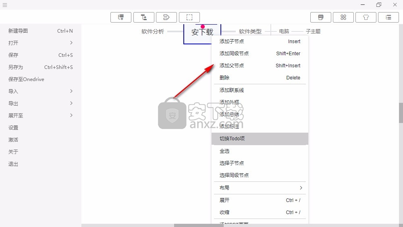Click the dashed boundary frame toolbar icon
The width and height of the screenshot is (403, 227).
click(189, 17)
